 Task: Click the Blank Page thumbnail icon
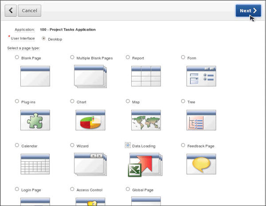(35, 76)
